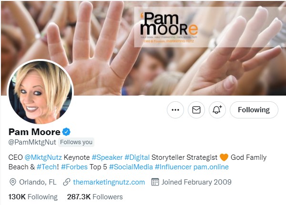The image size is (286, 205).
Task: View the 130K Following list
Action: point(33,197)
